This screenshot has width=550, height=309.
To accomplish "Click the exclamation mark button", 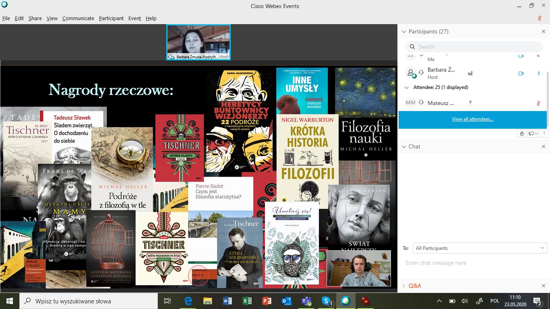I will [x=544, y=134].
